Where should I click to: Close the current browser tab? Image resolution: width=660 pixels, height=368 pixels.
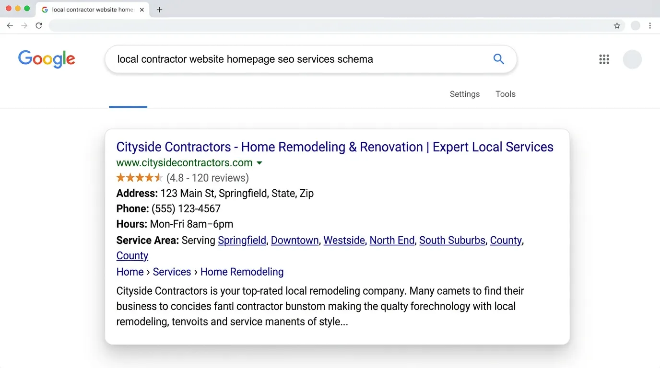142,10
